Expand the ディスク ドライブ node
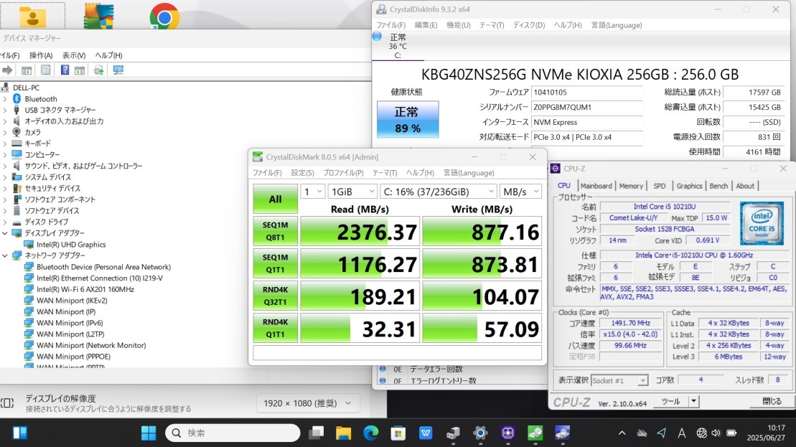The height and width of the screenshot is (447, 796). click(x=5, y=222)
